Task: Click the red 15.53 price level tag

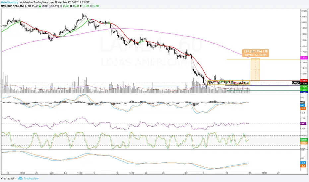Action: [303, 81]
